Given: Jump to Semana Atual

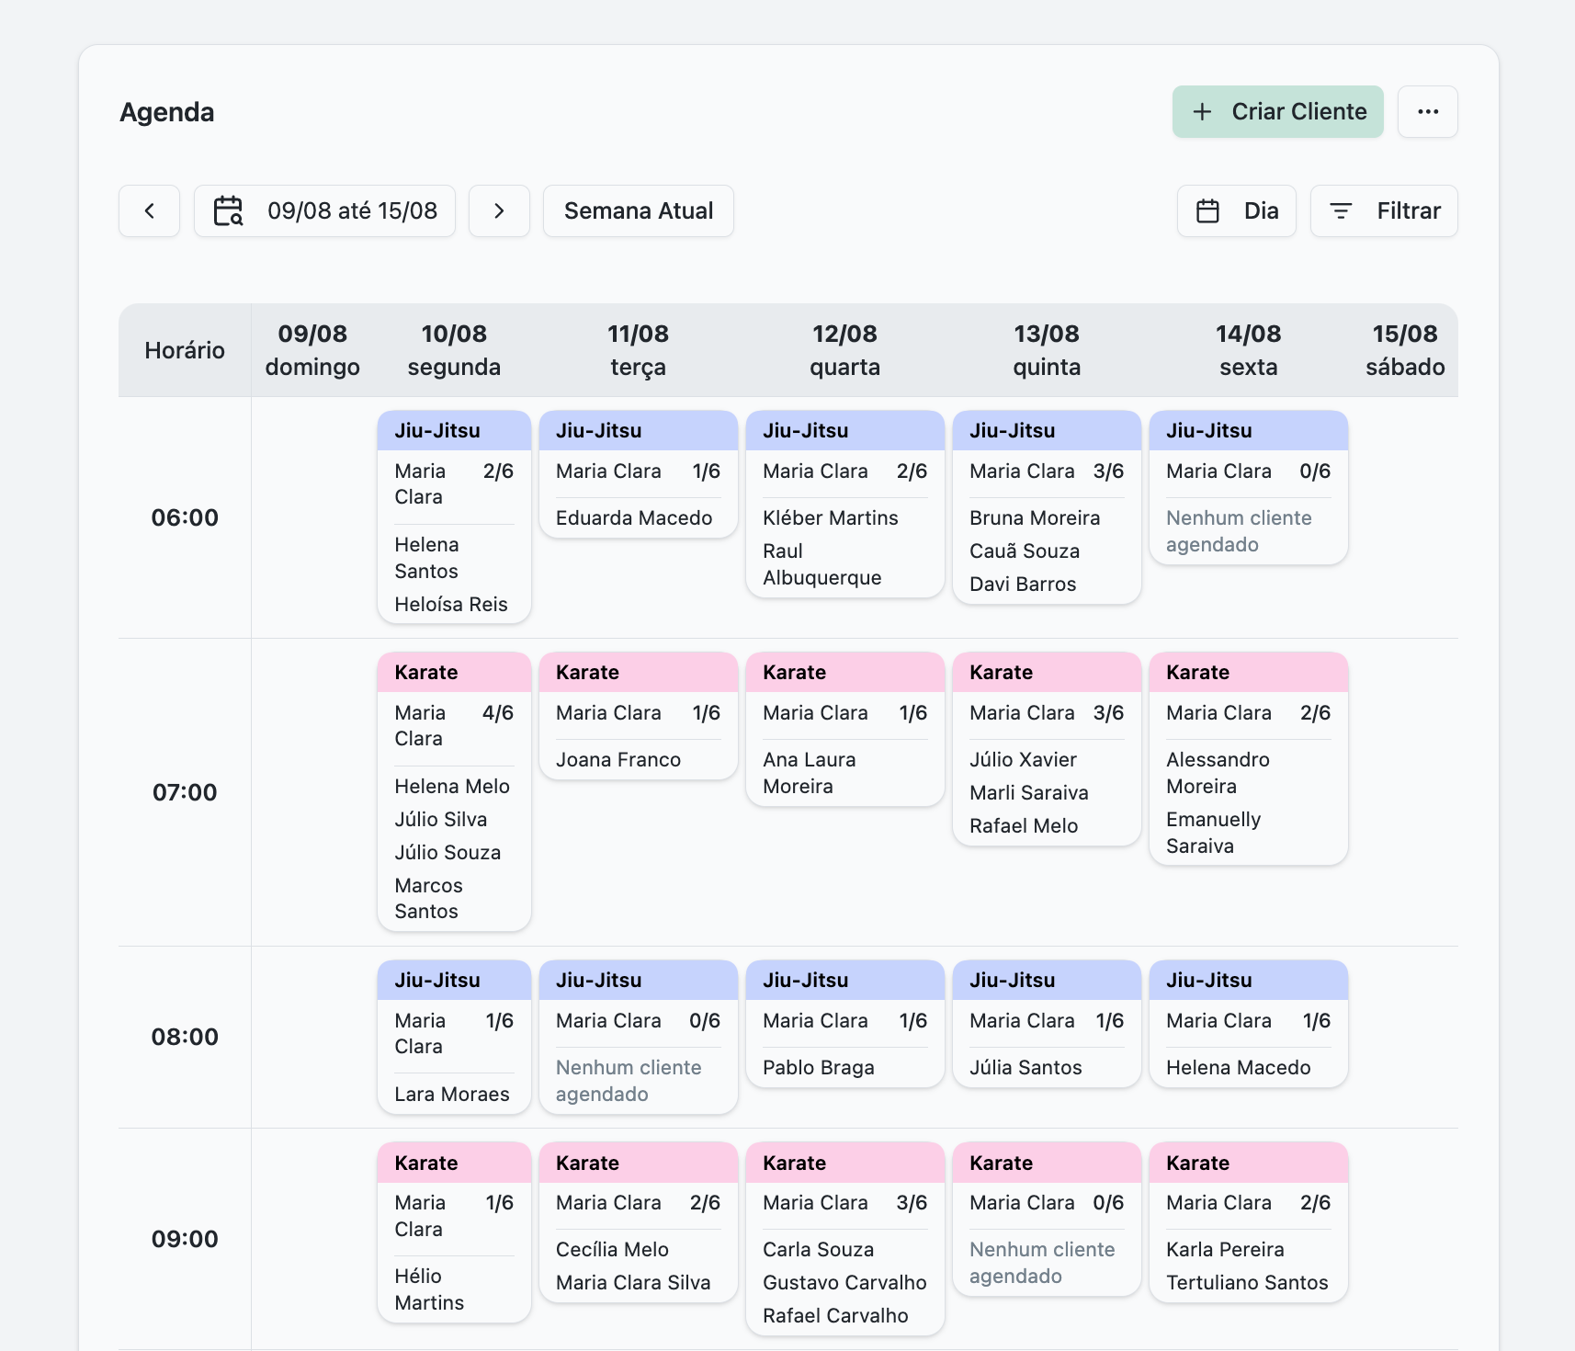Looking at the screenshot, I should (639, 210).
